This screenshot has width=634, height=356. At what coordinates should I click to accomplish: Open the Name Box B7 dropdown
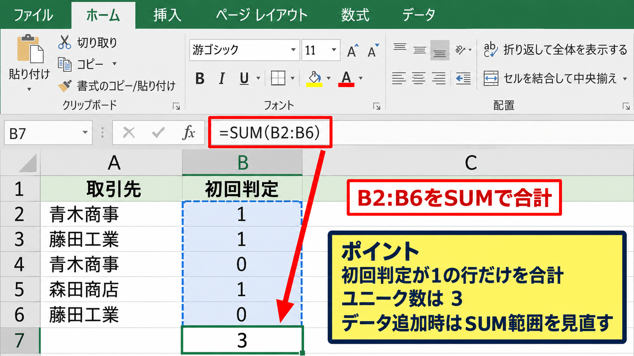point(85,132)
